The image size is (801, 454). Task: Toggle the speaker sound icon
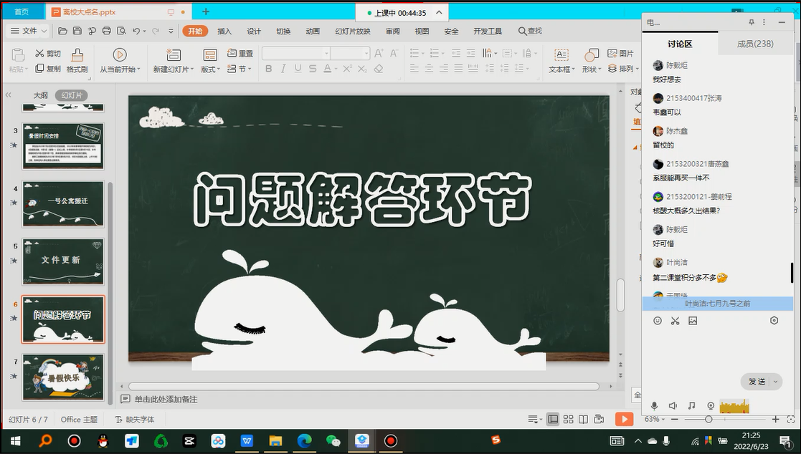pyautogui.click(x=673, y=406)
